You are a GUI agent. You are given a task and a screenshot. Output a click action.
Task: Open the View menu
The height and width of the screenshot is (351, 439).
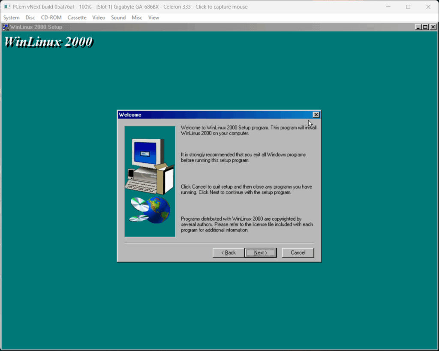pyautogui.click(x=153, y=18)
